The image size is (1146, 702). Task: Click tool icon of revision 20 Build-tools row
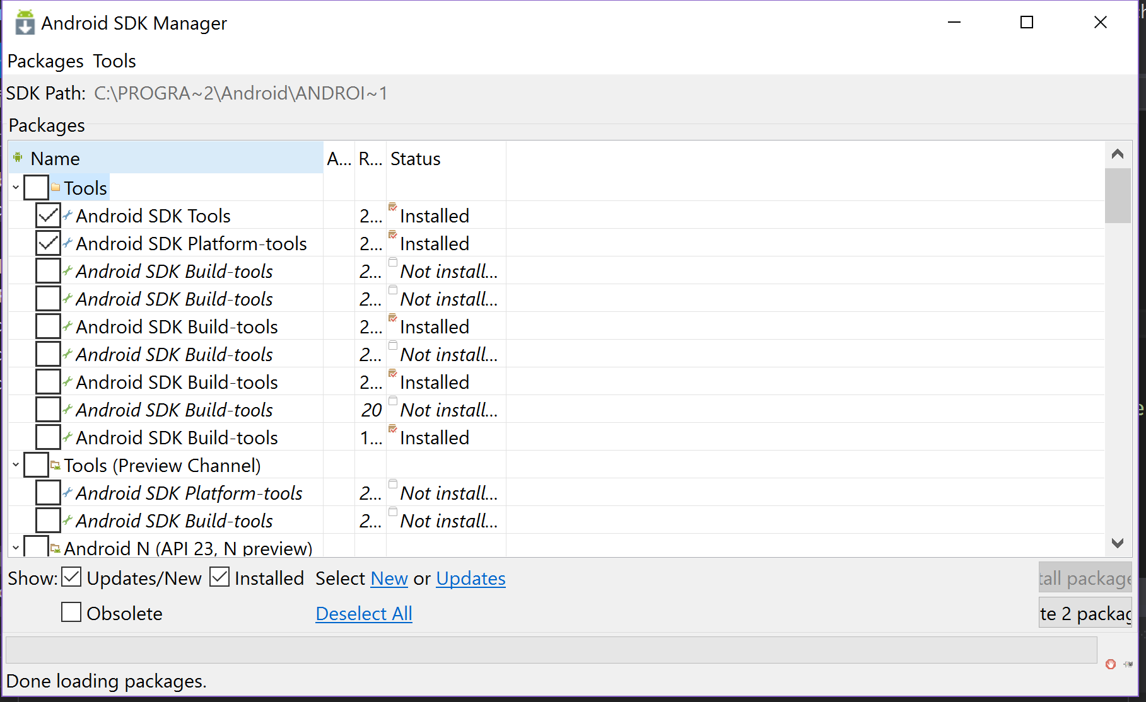pyautogui.click(x=67, y=410)
